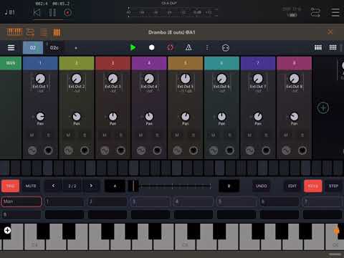Open the three-dot options menu in the Drambo toolbar
Image resolution: width=344 pixels, height=258 pixels.
click(207, 47)
